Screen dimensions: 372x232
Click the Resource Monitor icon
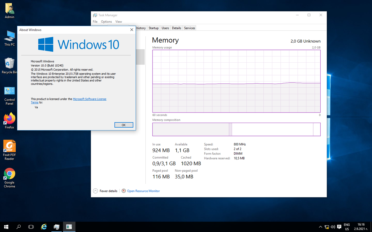pos(124,191)
